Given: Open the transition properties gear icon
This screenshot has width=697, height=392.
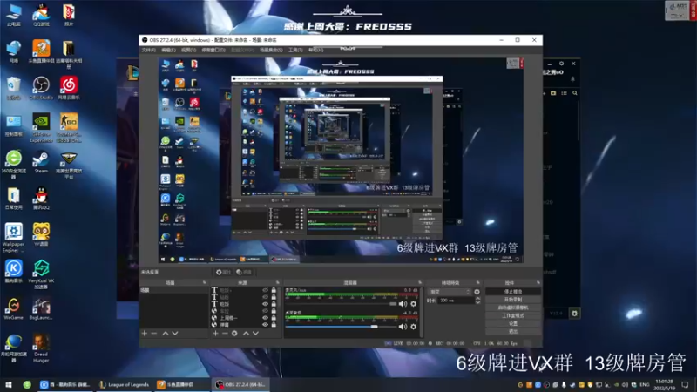Looking at the screenshot, I should pos(477,292).
